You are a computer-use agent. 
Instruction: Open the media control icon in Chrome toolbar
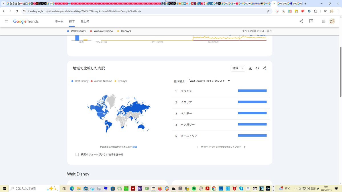click(x=325, y=11)
